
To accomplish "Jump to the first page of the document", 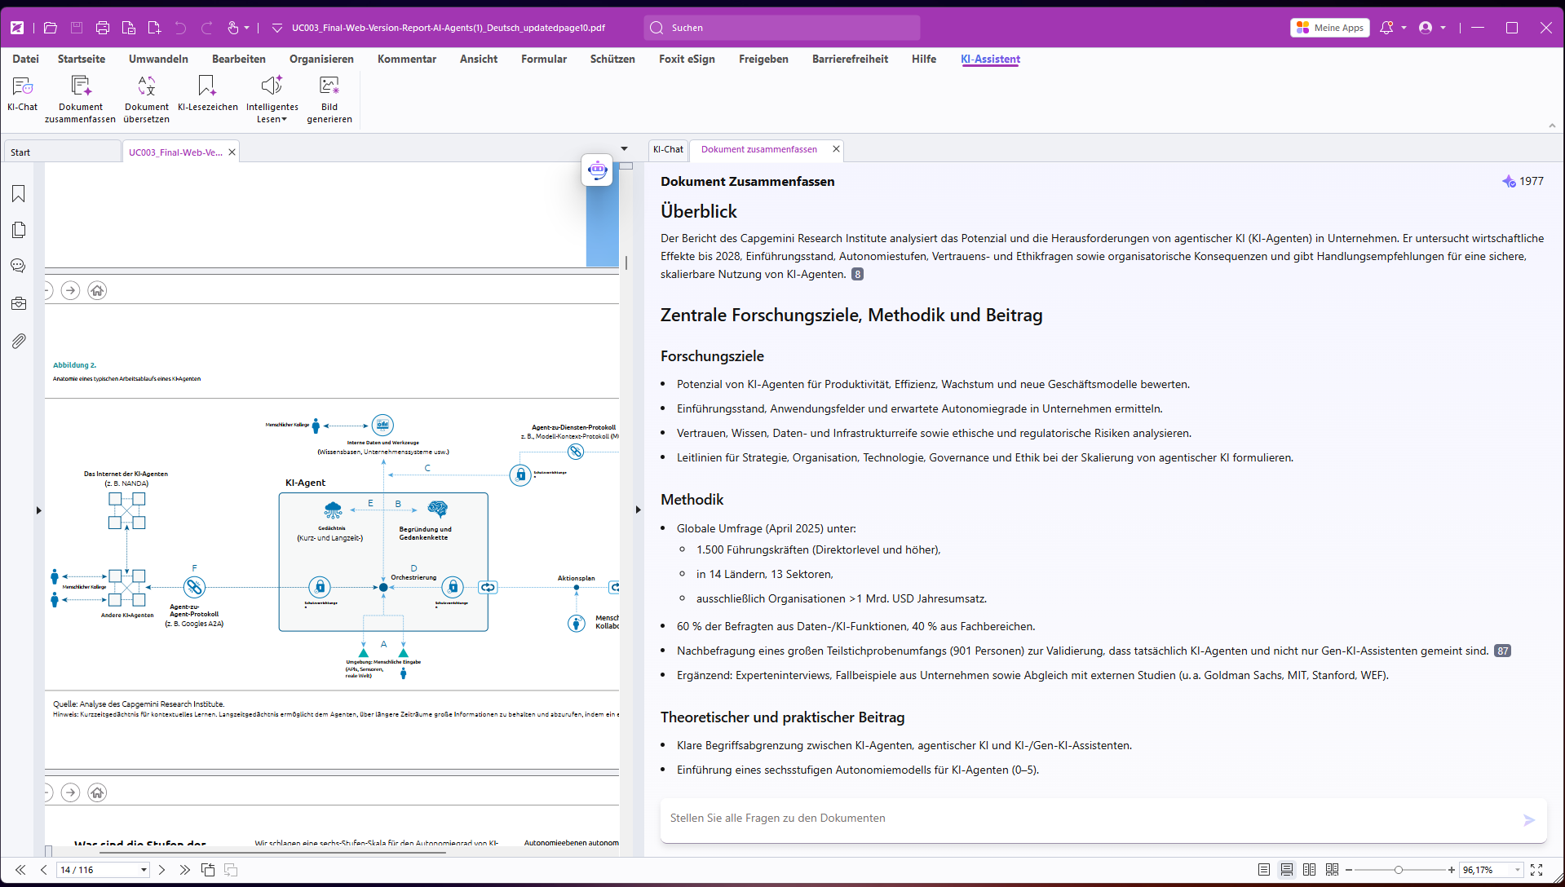I will [20, 870].
